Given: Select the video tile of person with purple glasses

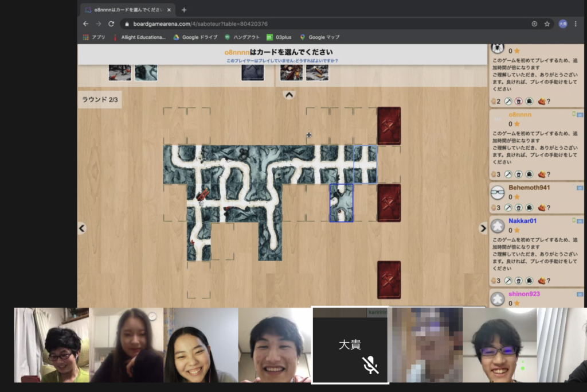Looking at the screenshot, I should click(x=500, y=345).
